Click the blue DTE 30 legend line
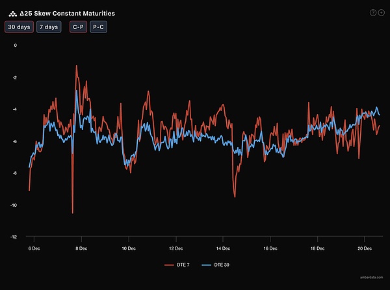390x290 pixels. click(207, 265)
